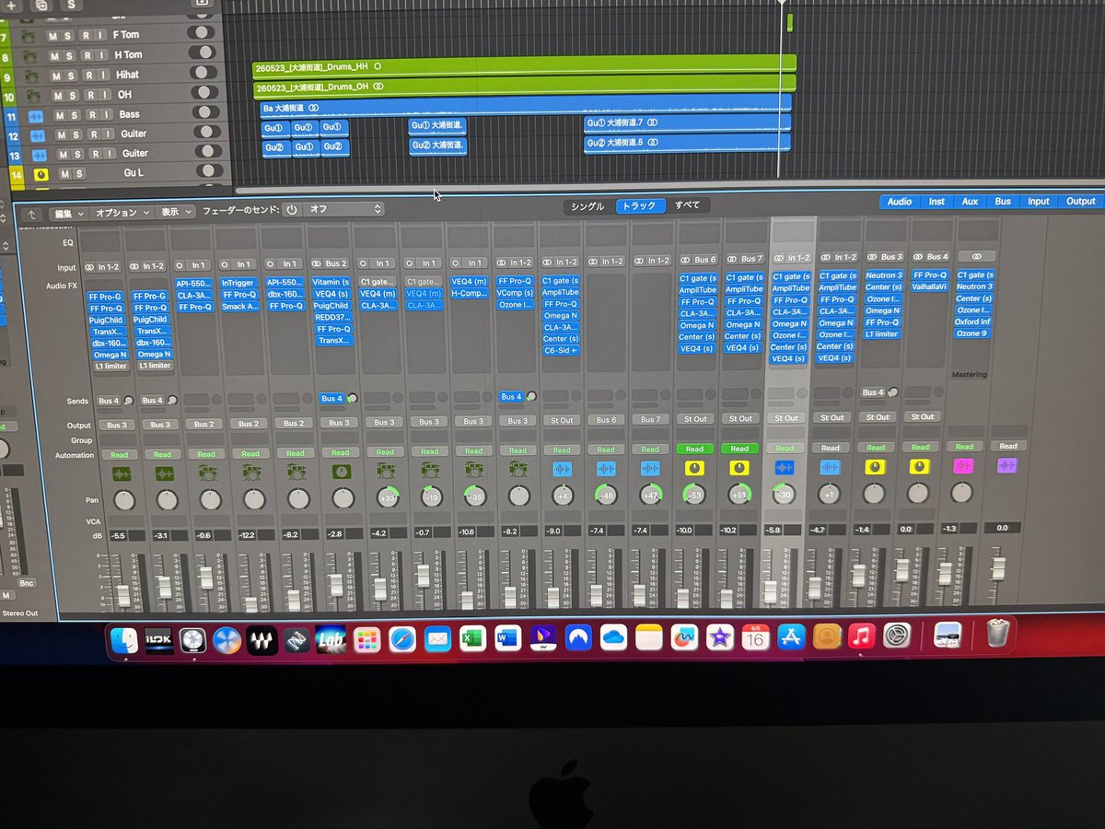Click the up-arrow button left of 編集 menu
The width and height of the screenshot is (1105, 829).
[33, 214]
